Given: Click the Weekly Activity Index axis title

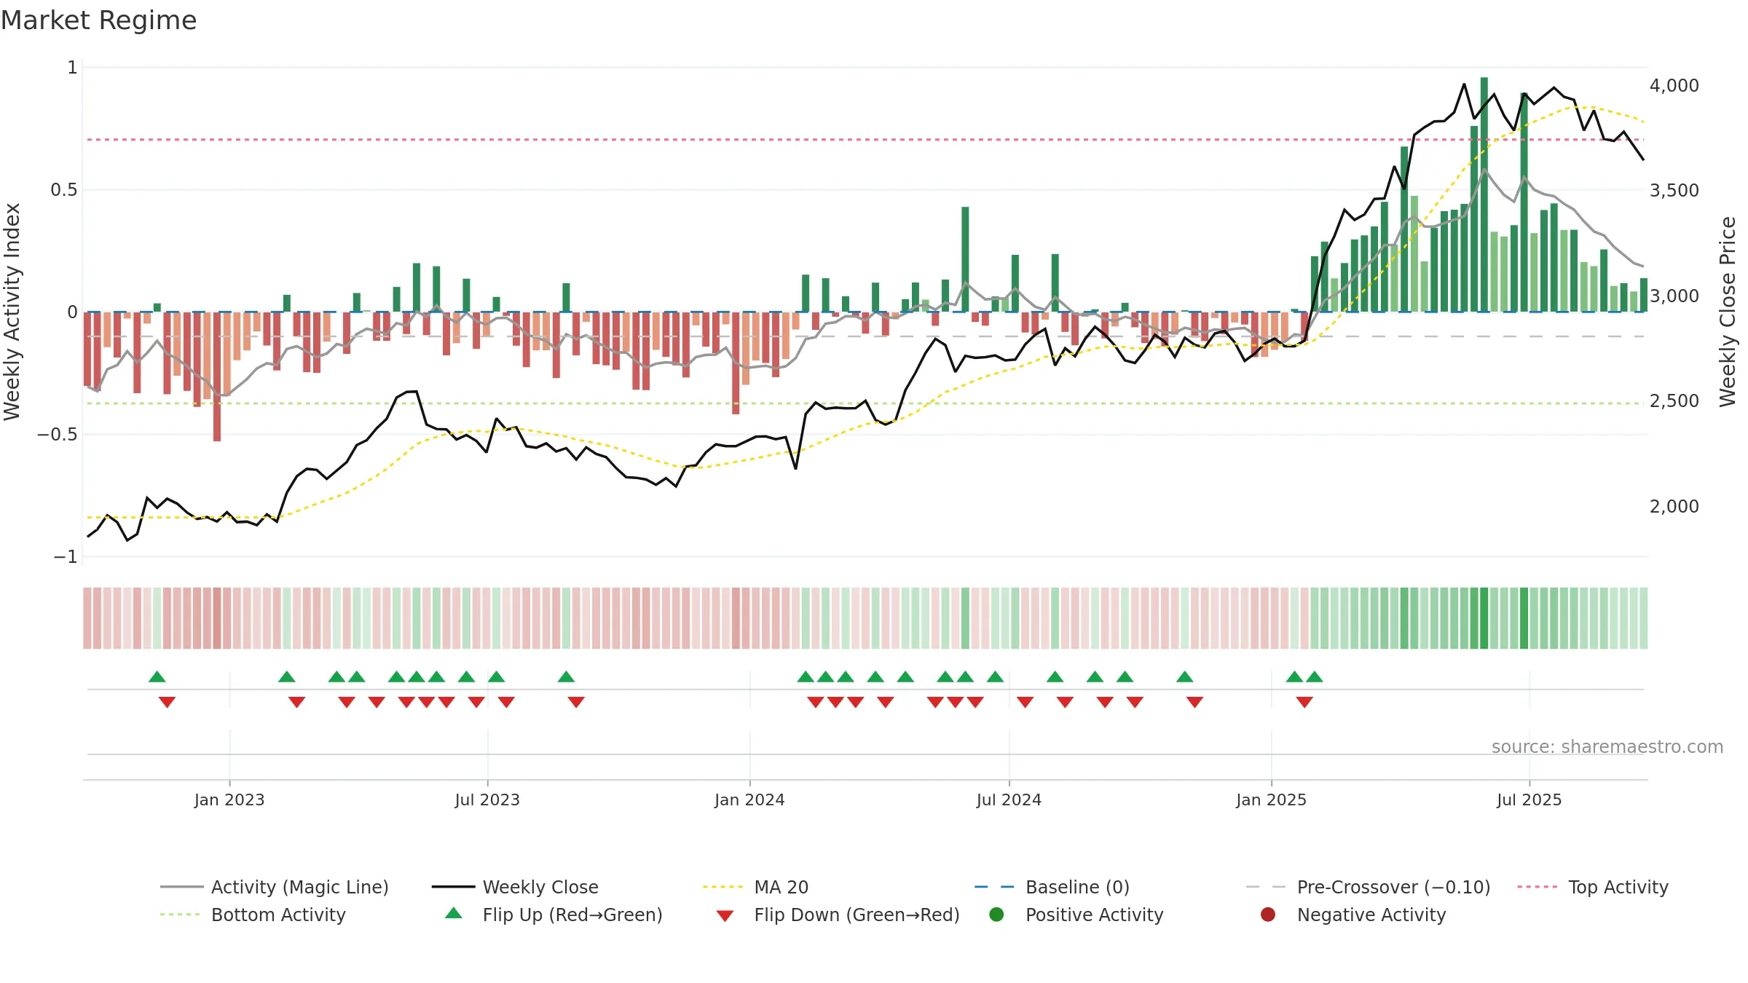Looking at the screenshot, I should (12, 312).
